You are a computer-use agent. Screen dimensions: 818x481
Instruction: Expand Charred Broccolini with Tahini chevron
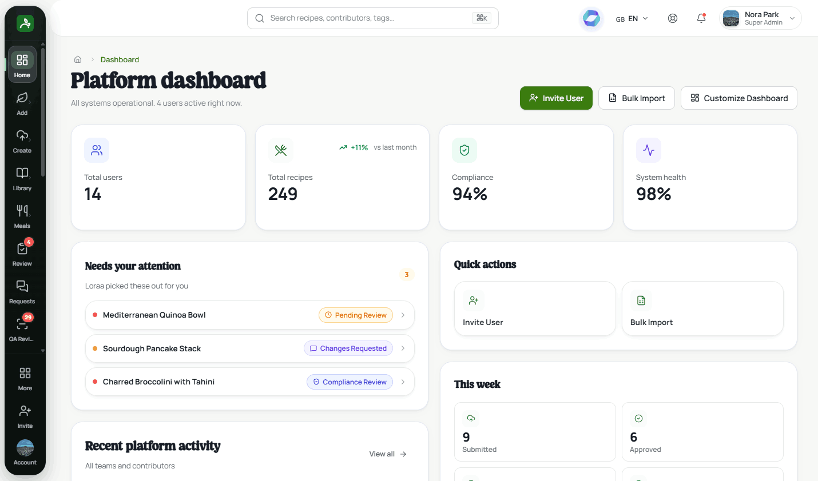click(403, 382)
